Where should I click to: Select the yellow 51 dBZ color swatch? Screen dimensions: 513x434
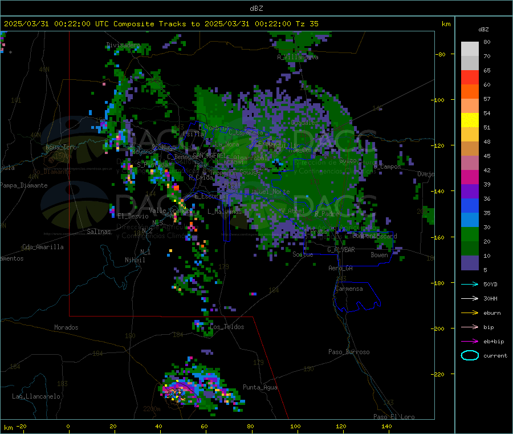pos(470,120)
